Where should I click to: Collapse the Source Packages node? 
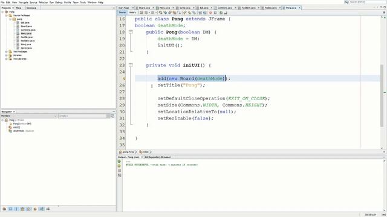(7, 15)
